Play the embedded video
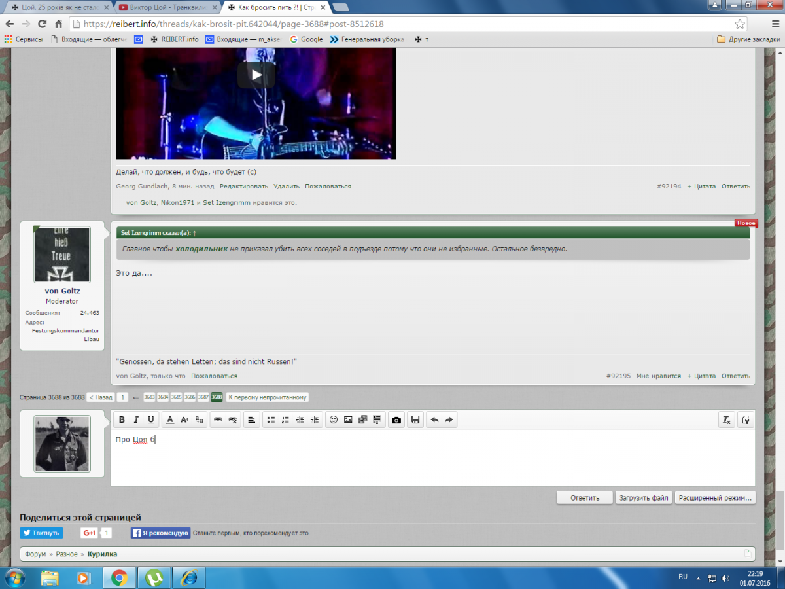This screenshot has height=589, width=785. (x=256, y=75)
